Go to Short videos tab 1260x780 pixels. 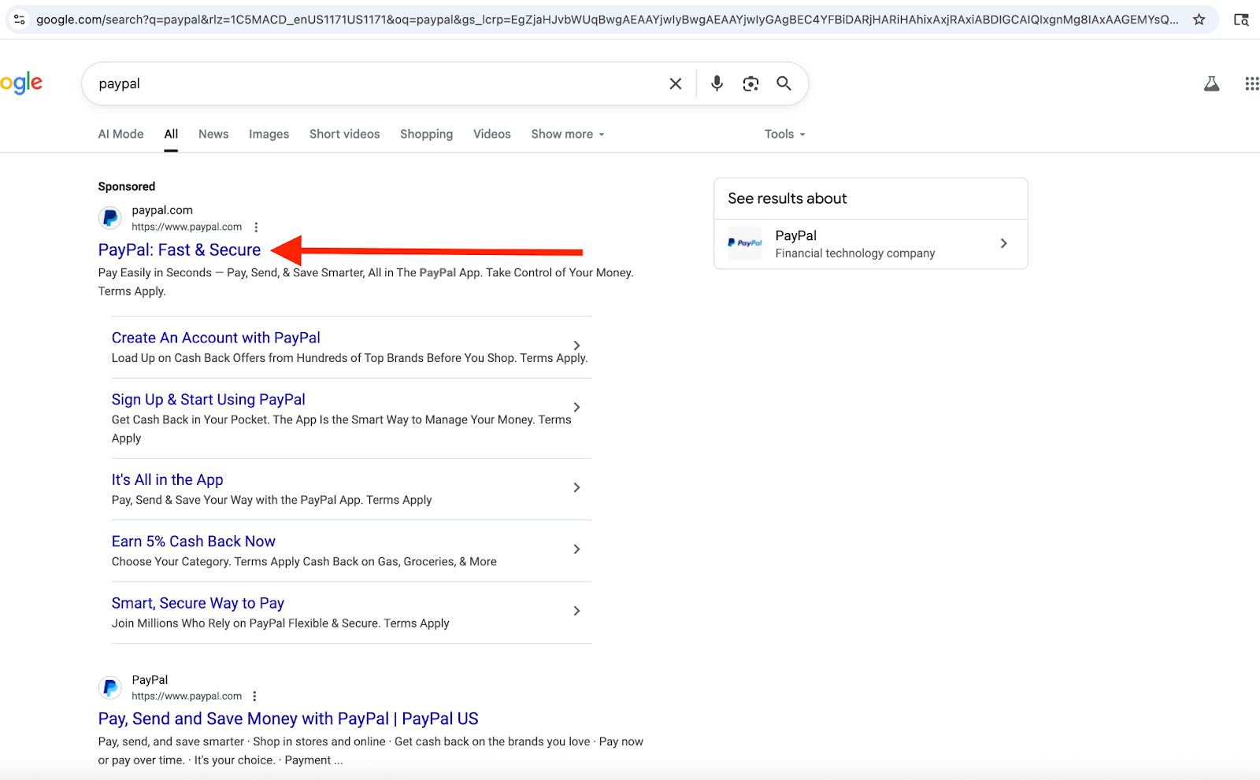[344, 134]
